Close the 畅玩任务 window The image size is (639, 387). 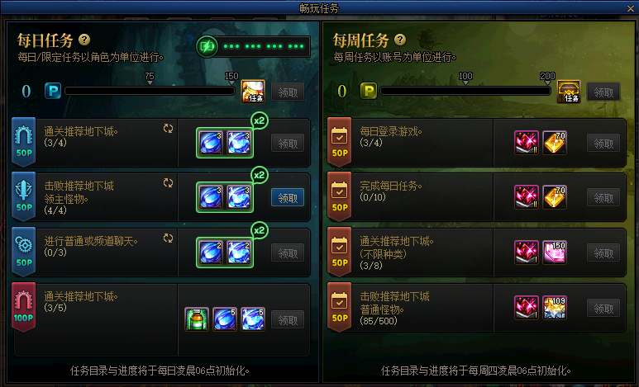631,8
